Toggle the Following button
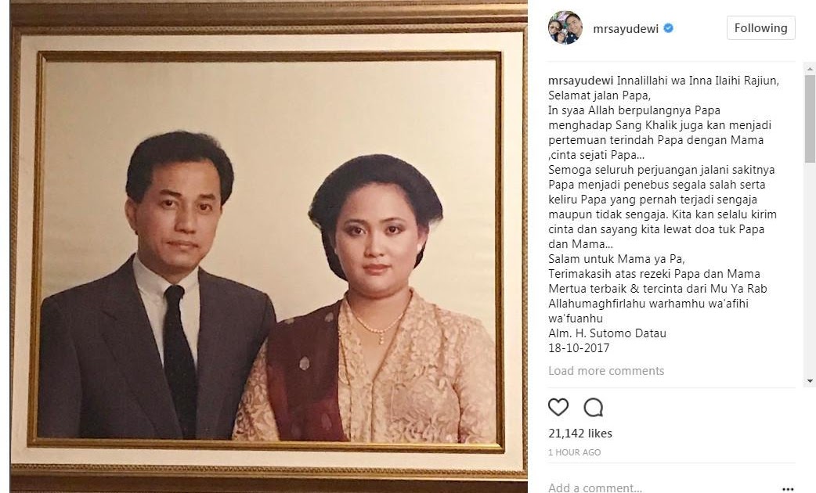Viewport: 816px width, 493px height. (x=761, y=28)
